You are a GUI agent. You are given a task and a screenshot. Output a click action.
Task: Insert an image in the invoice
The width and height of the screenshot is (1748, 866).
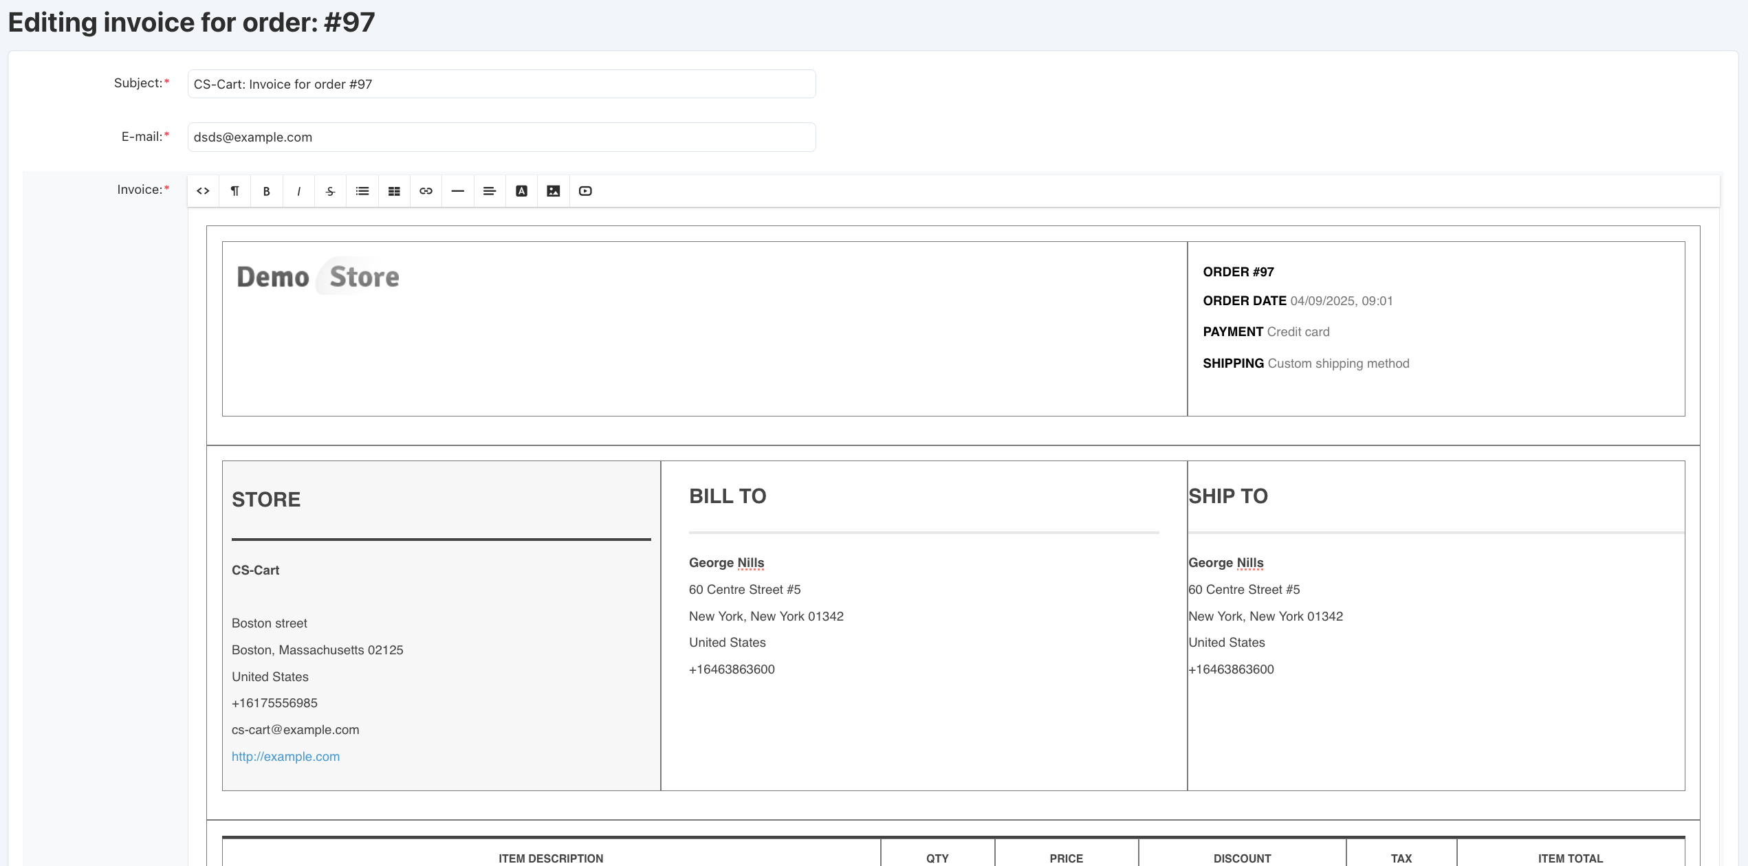(554, 191)
